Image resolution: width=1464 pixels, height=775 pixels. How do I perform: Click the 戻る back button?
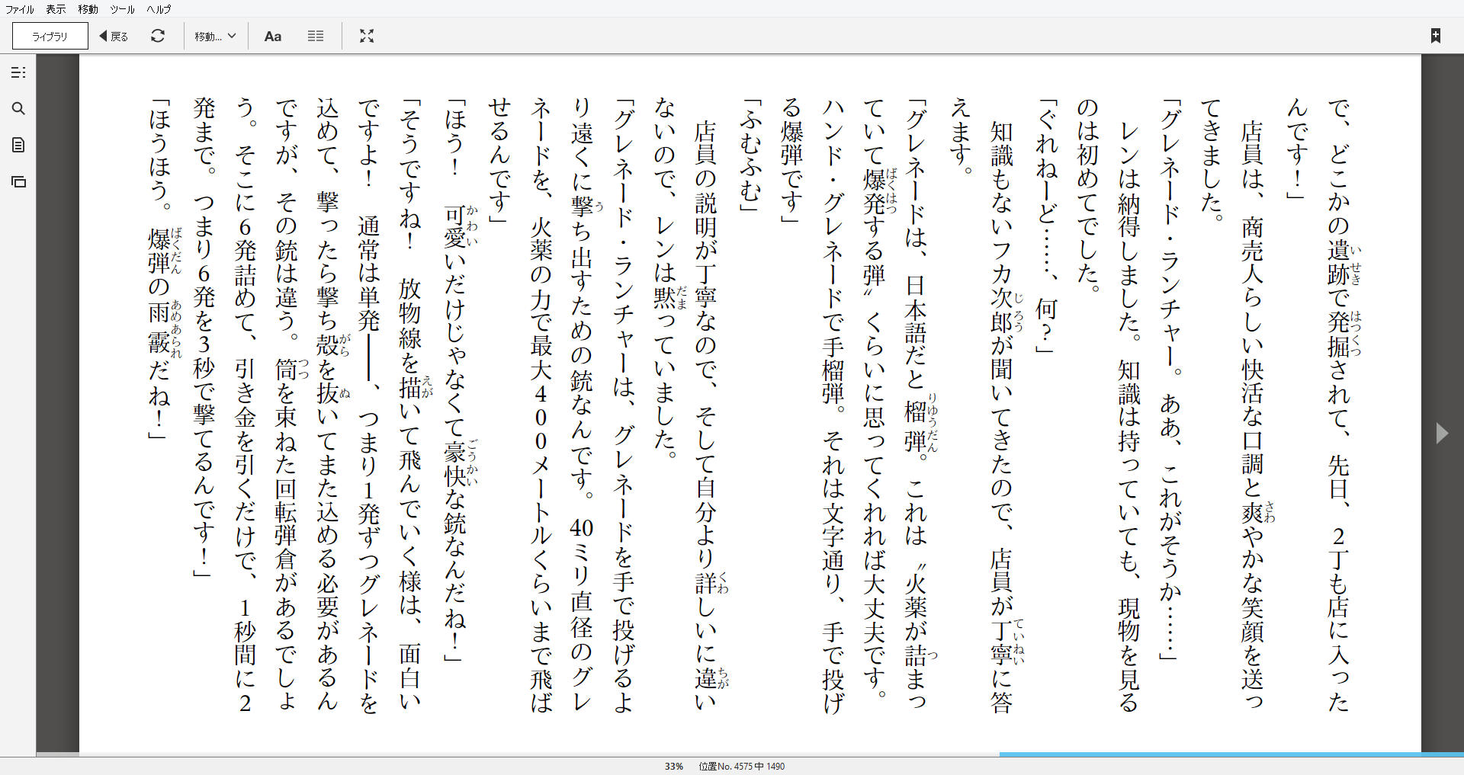pos(114,36)
